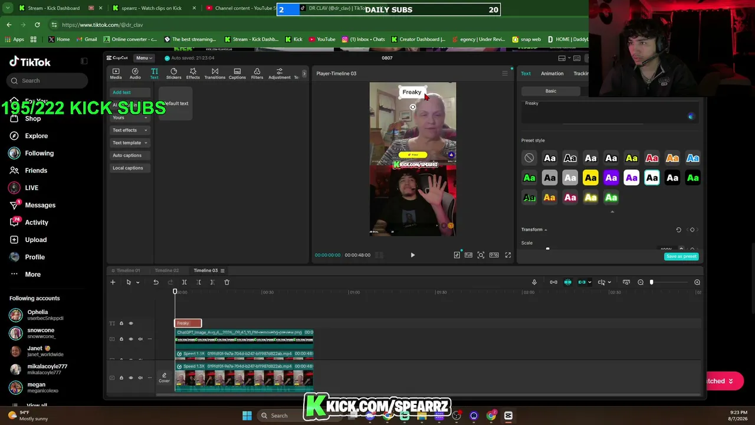This screenshot has width=755, height=425.
Task: Open the Timeline 03 tab options icon
Action: [222, 270]
